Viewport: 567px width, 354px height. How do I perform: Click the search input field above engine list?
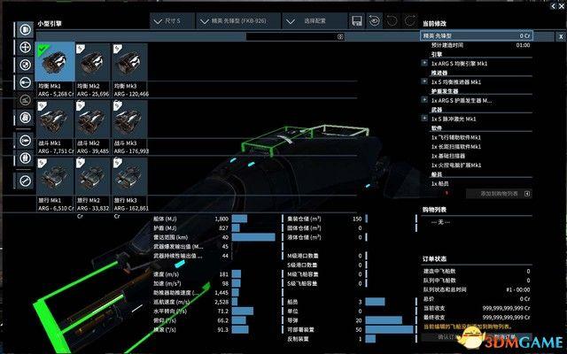click(291, 36)
